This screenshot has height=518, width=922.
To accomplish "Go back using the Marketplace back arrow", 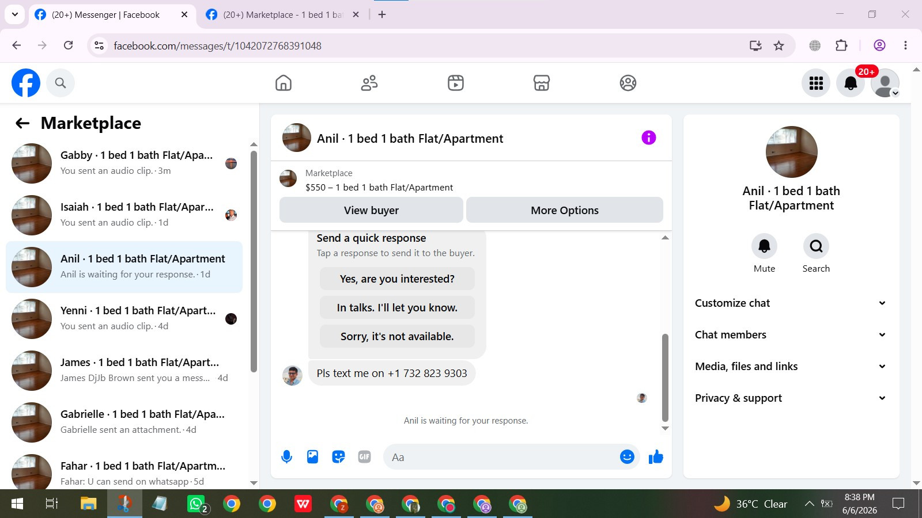I will click(22, 123).
